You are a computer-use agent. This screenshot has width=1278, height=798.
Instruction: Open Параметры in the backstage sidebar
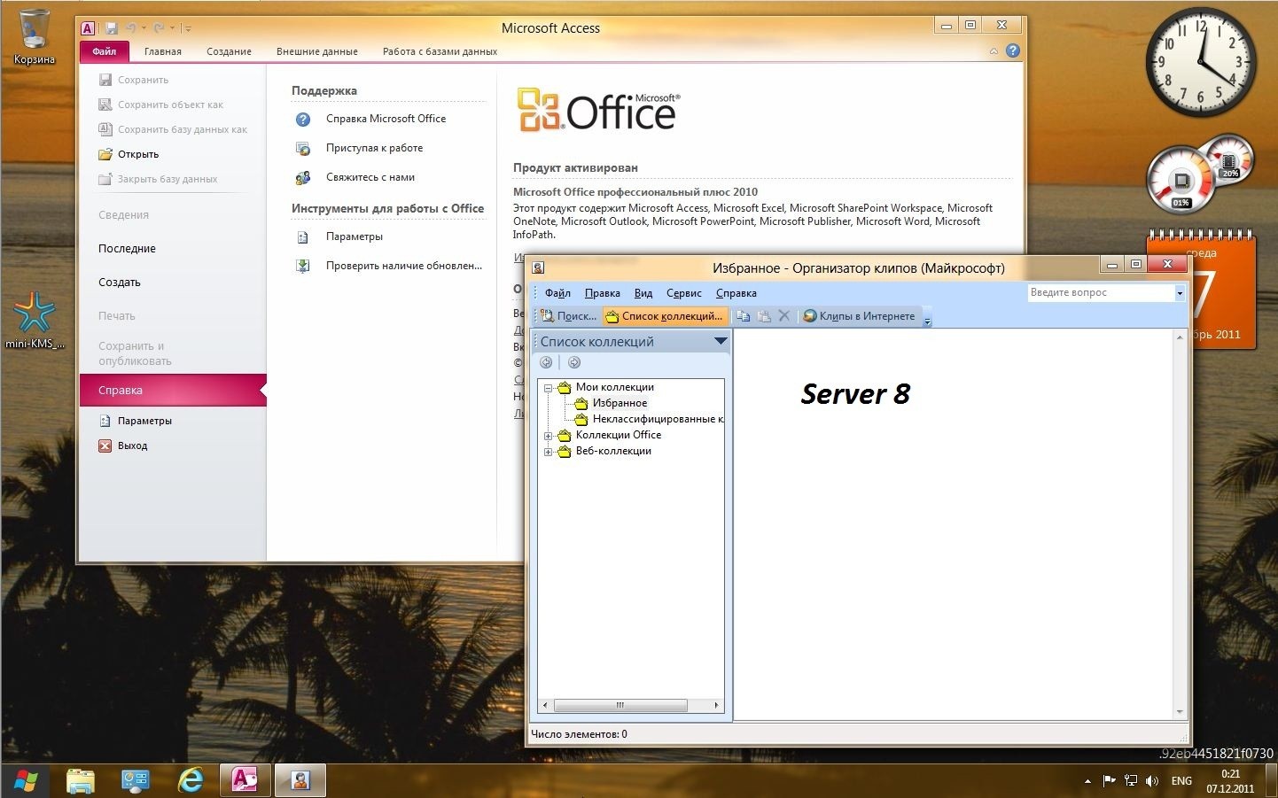coord(144,421)
